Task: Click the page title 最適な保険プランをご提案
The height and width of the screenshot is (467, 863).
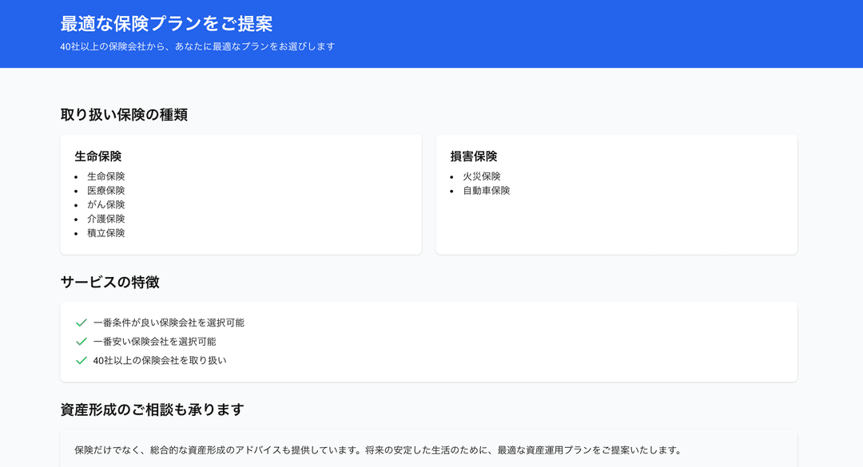Action: coord(166,24)
